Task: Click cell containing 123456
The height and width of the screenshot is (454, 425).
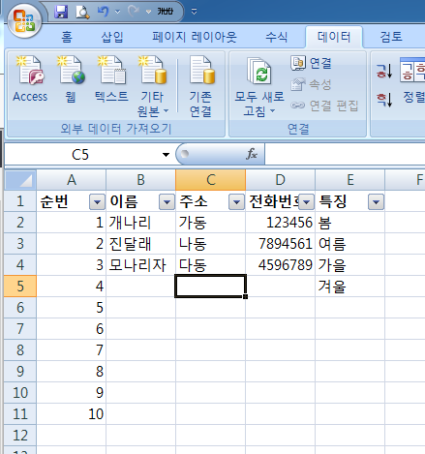Action: 281,223
